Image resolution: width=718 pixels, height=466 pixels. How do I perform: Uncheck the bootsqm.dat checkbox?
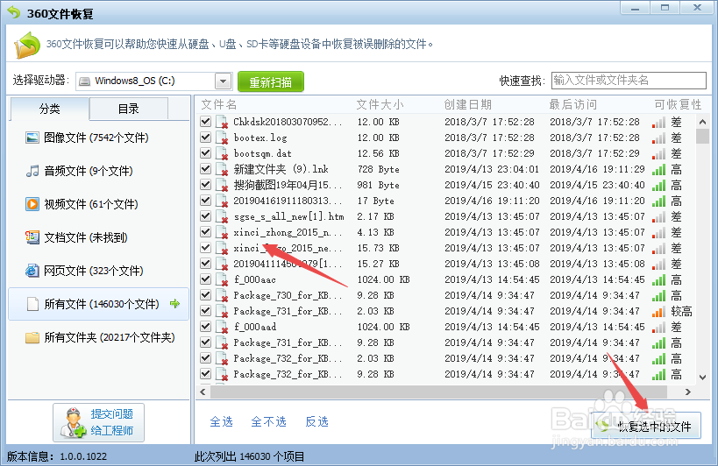[x=206, y=152]
